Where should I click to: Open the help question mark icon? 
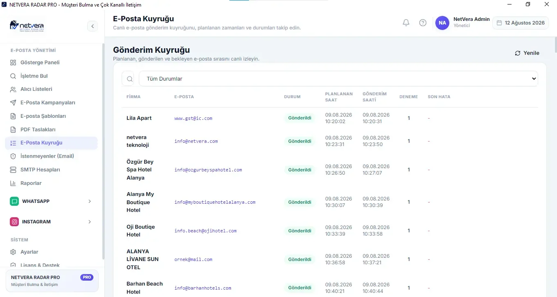(x=423, y=23)
